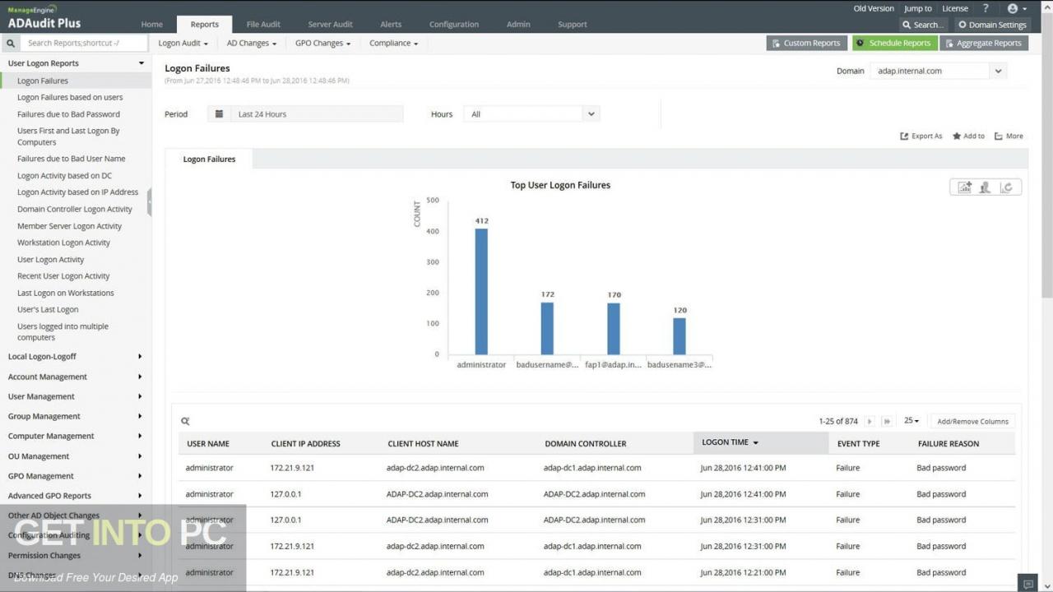Expand the GPO Management section
The width and height of the screenshot is (1053, 592).
pos(76,476)
